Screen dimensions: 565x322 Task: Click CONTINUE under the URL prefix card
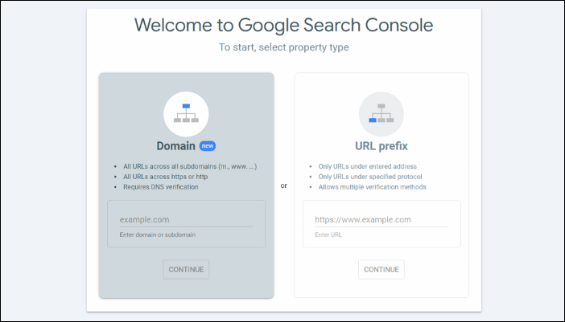381,270
